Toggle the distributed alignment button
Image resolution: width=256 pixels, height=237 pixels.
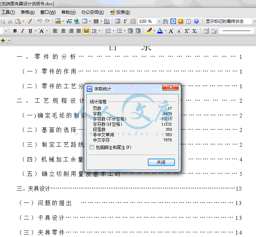(x=86, y=31)
